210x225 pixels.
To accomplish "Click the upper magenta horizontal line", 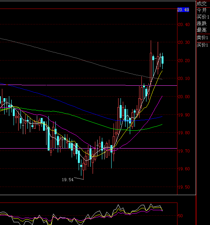I will tap(89, 85).
